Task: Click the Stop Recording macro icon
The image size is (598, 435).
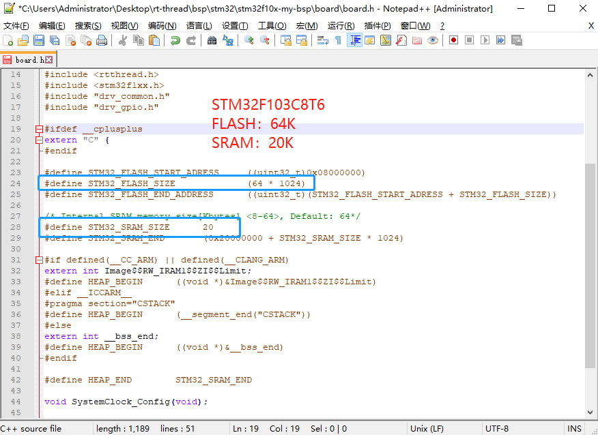Action: [469, 40]
